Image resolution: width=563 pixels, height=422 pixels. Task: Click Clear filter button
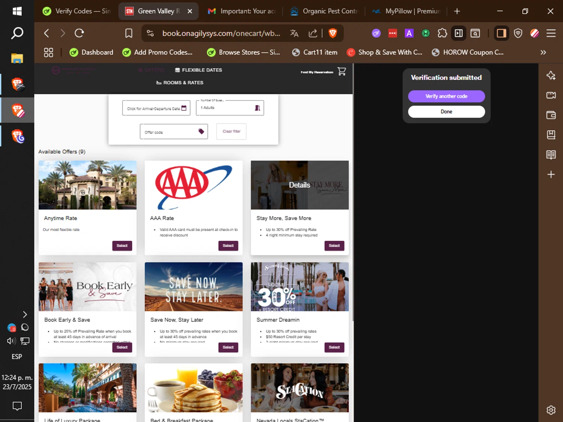coord(231,131)
